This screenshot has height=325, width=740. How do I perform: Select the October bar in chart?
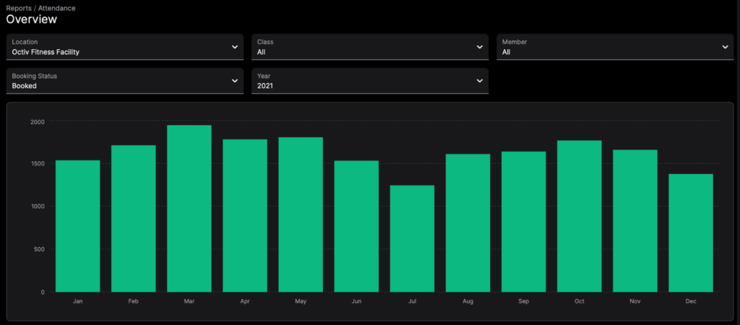click(580, 216)
